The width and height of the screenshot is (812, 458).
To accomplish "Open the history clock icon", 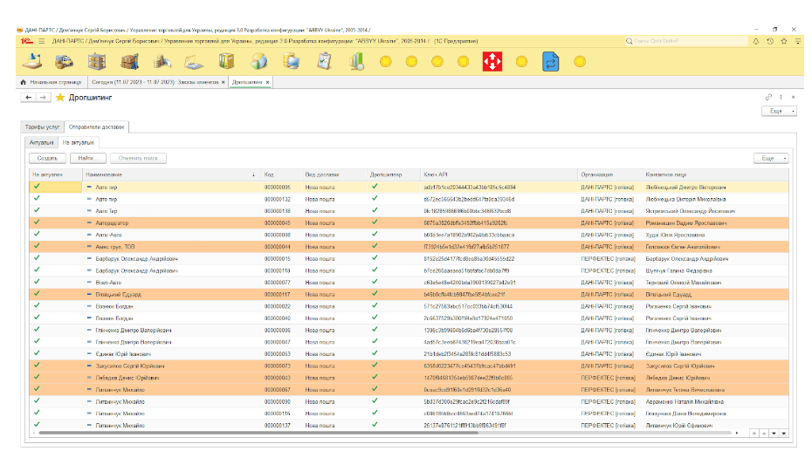I will click(770, 41).
